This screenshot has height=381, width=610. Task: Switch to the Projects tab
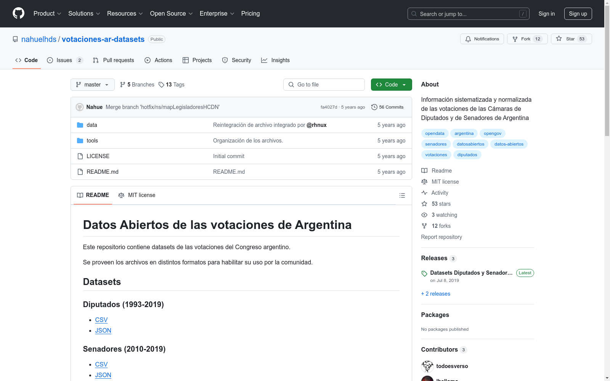pyautogui.click(x=197, y=60)
